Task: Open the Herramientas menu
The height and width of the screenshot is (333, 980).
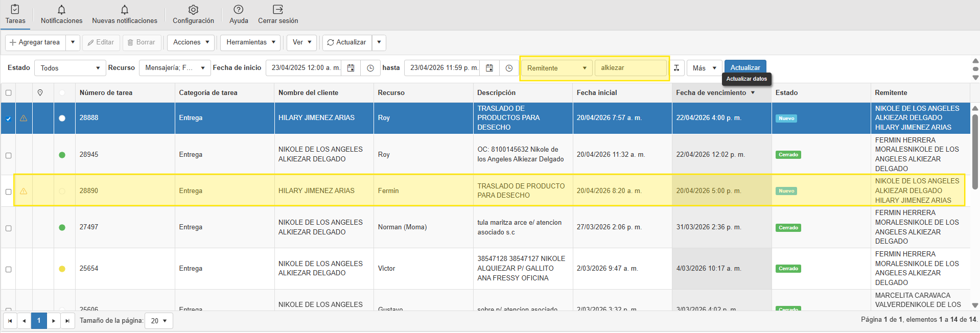Action: tap(251, 42)
